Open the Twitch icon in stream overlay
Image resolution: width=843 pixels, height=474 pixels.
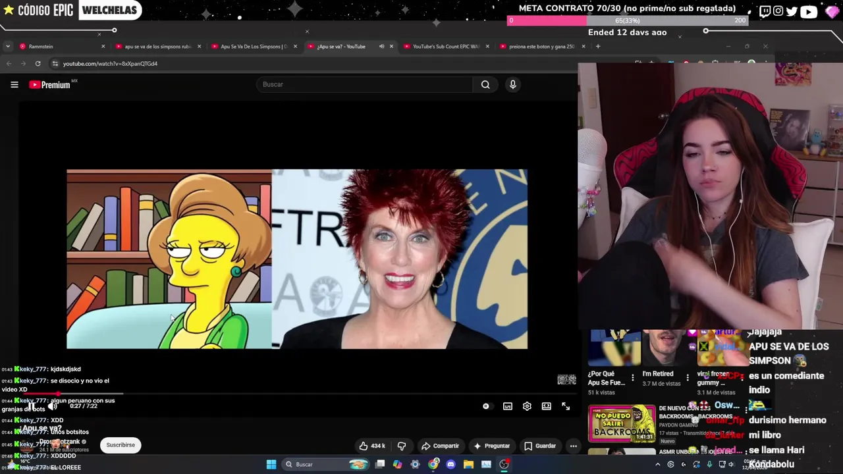click(x=765, y=11)
